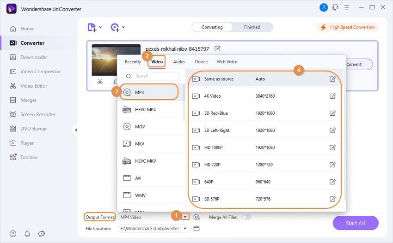393x243 pixels.
Task: Open the File Location path dropdown
Action: pos(185,228)
